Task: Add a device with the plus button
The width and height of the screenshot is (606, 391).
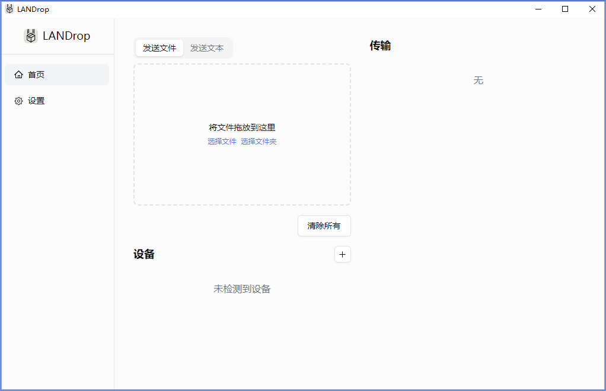Action: tap(342, 254)
